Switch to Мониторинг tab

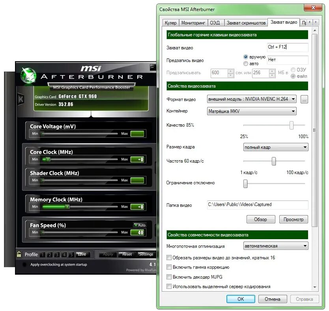tap(193, 22)
